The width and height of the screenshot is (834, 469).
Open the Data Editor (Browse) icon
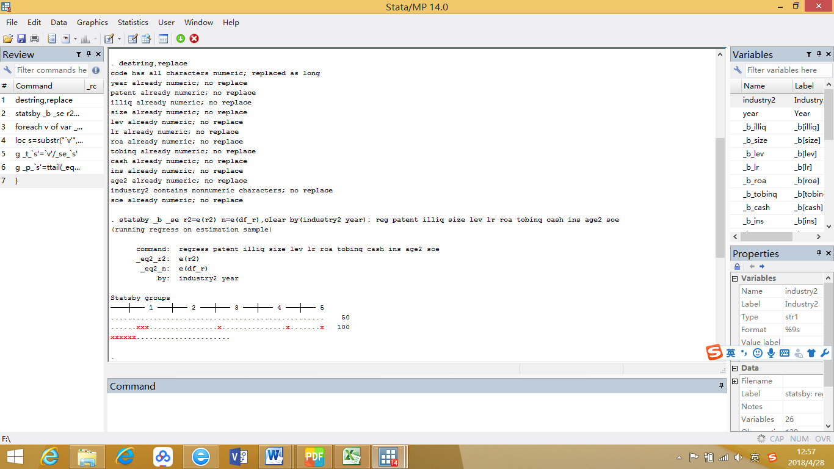(146, 38)
